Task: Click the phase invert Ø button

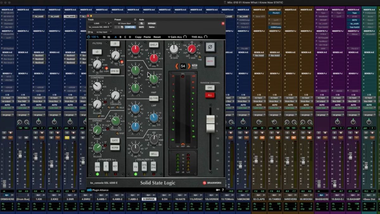Action: 210,47
